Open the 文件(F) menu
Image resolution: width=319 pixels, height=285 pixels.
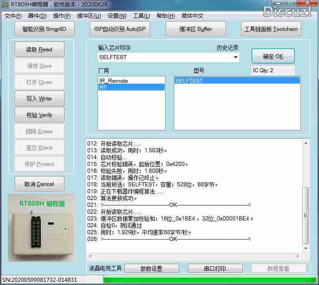pyautogui.click(x=13, y=16)
